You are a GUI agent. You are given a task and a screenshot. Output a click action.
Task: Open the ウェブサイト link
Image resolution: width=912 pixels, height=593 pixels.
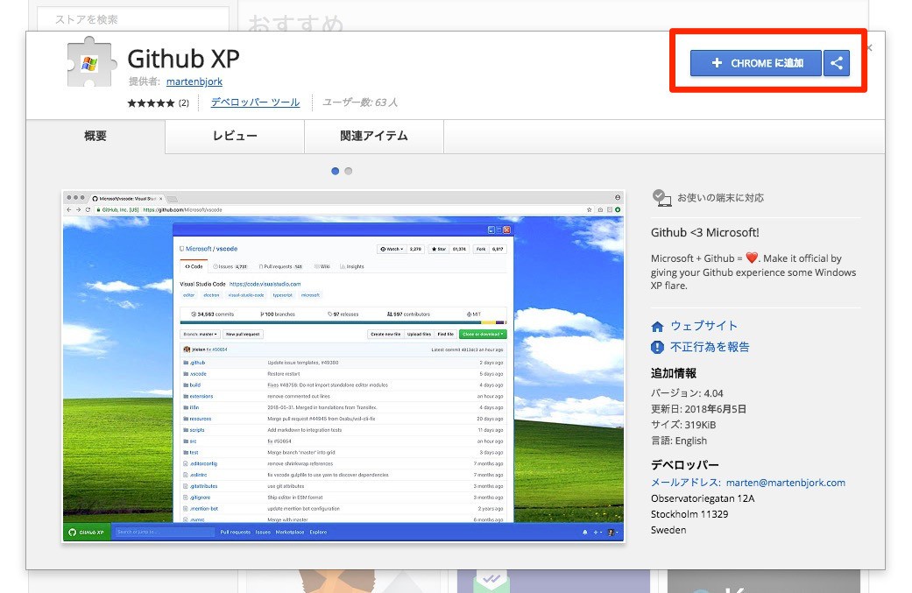[x=703, y=326]
